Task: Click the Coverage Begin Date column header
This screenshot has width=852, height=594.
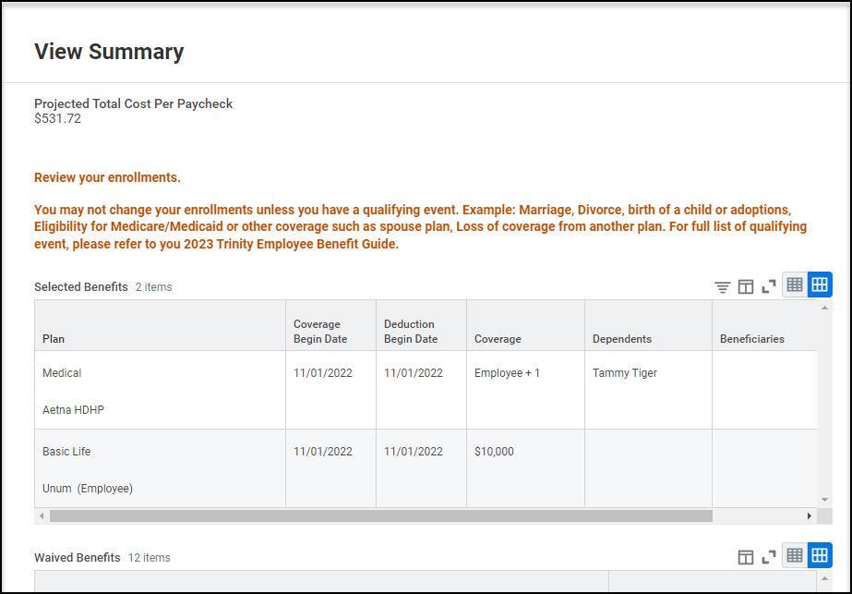Action: click(x=330, y=326)
